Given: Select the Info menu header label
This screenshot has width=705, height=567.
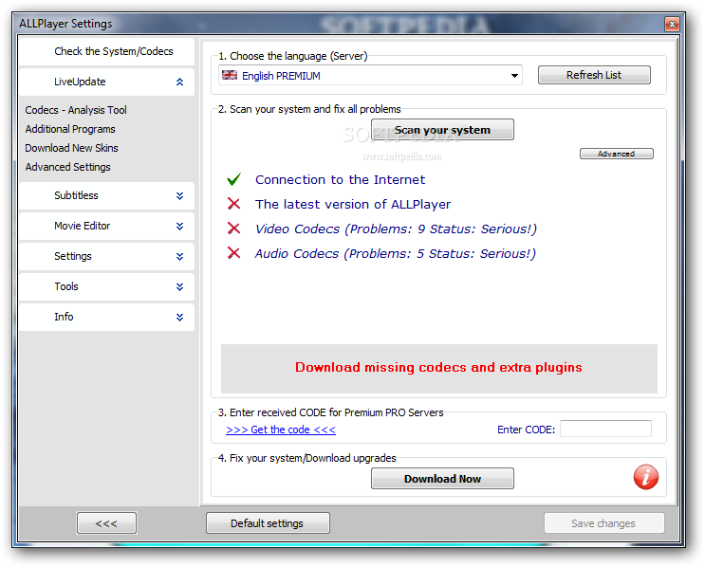Looking at the screenshot, I should coord(64,317).
